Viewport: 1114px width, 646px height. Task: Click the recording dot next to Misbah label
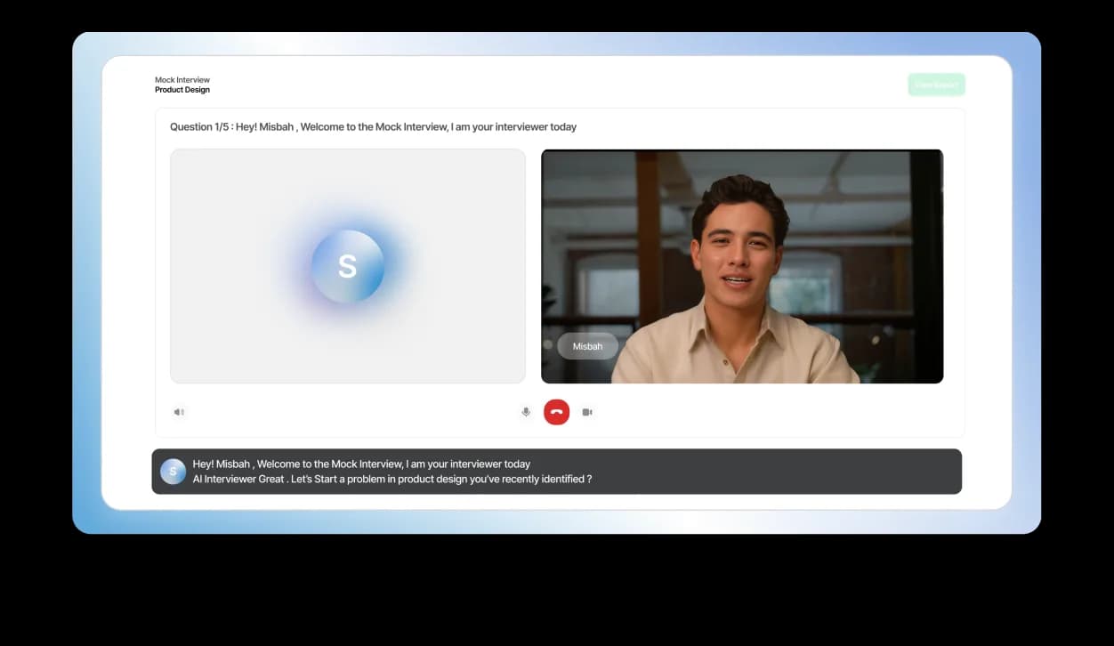tap(547, 345)
